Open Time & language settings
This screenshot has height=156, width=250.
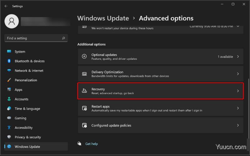pyautogui.click(x=36, y=109)
